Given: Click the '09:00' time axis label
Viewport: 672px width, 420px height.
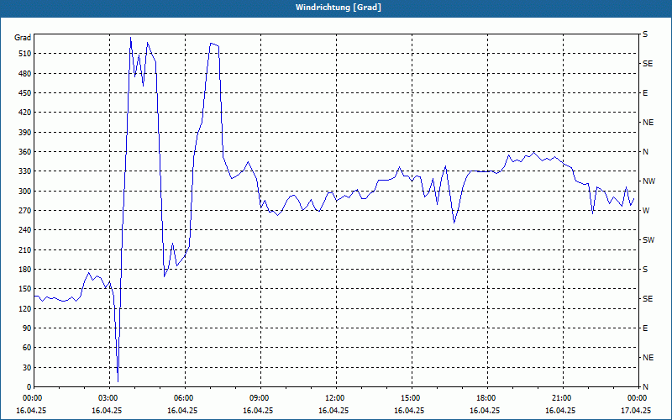Looking at the screenshot, I should [x=260, y=398].
